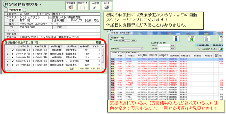Screen dimensions: 226x114
Task: Click the ID番号 value 03-0092
Action: tap(28, 14)
